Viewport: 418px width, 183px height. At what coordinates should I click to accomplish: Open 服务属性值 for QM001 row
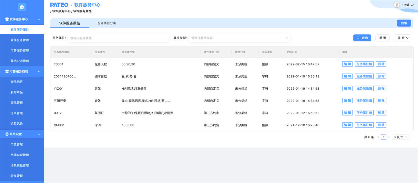(x=364, y=125)
